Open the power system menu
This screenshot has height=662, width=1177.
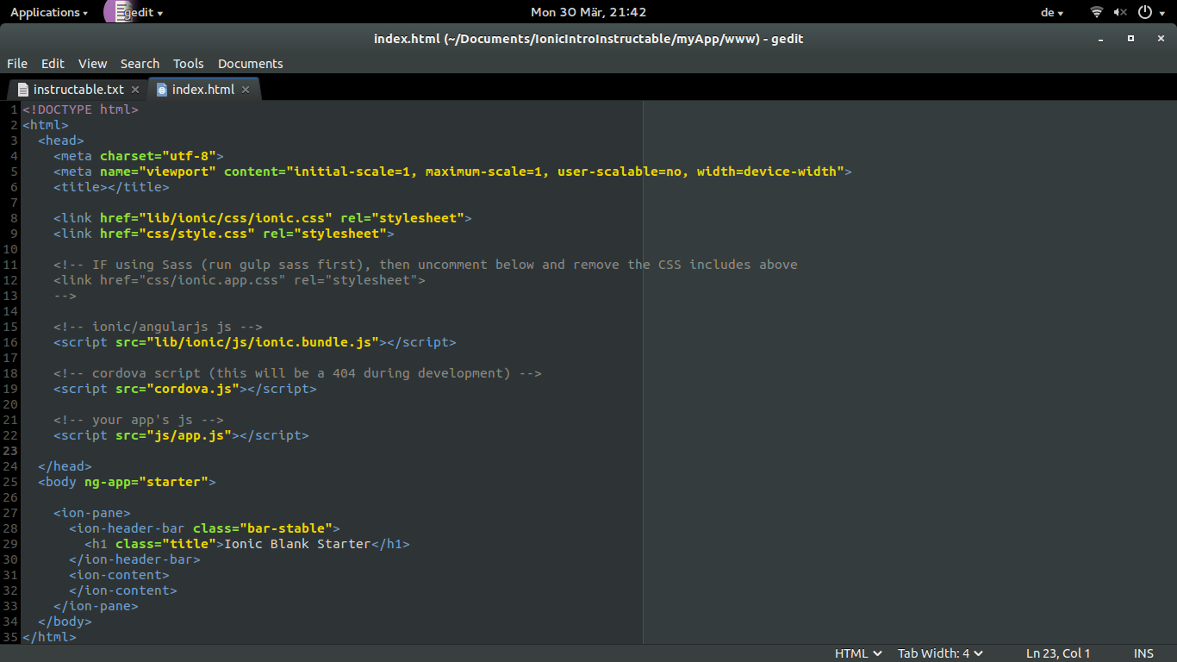tap(1150, 12)
